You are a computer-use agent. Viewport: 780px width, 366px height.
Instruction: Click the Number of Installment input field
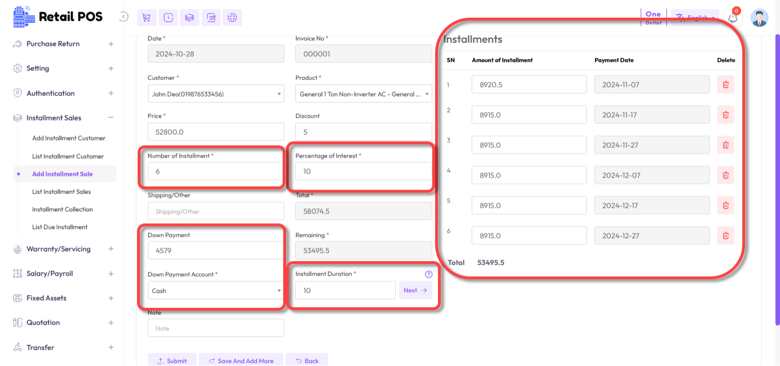tap(216, 171)
